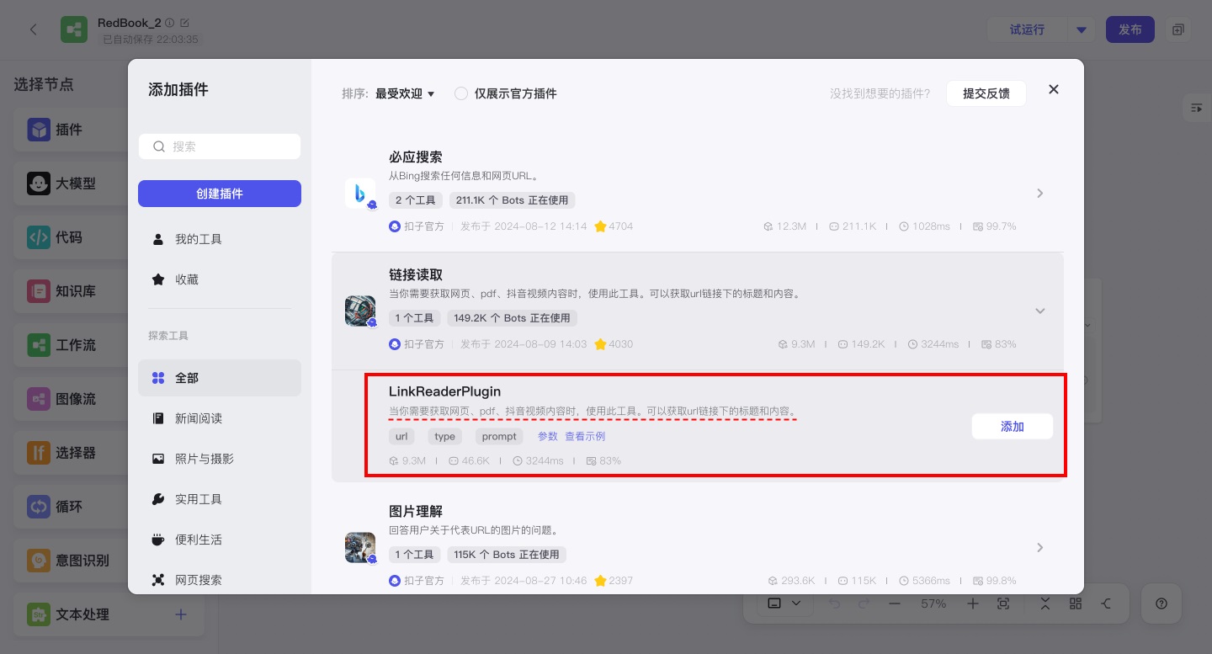Click the panel toggle icon at right edge

[1196, 108]
